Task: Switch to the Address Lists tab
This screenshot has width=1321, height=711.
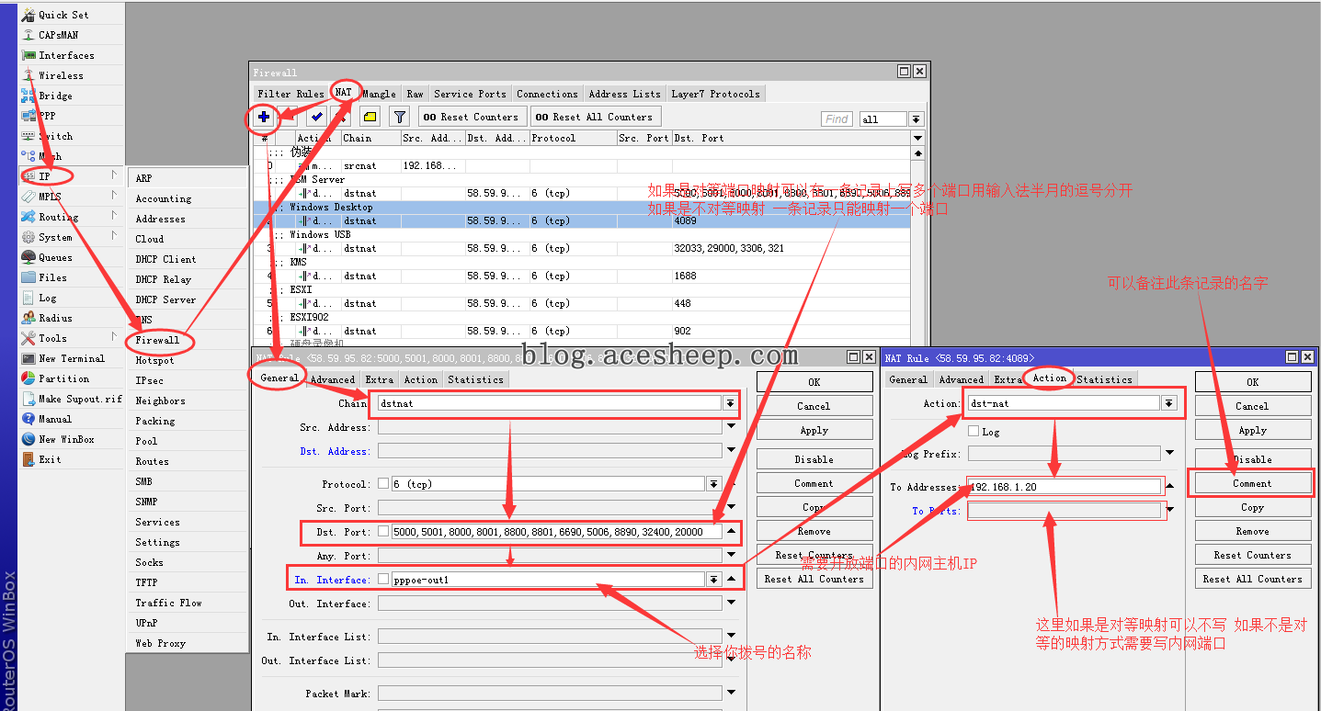Action: 625,94
